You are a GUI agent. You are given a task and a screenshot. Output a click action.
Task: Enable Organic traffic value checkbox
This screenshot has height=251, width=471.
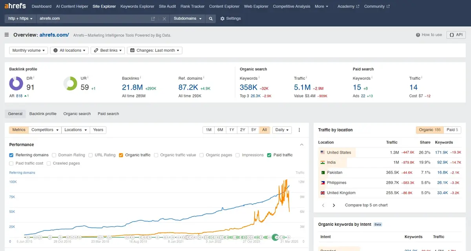(156, 155)
